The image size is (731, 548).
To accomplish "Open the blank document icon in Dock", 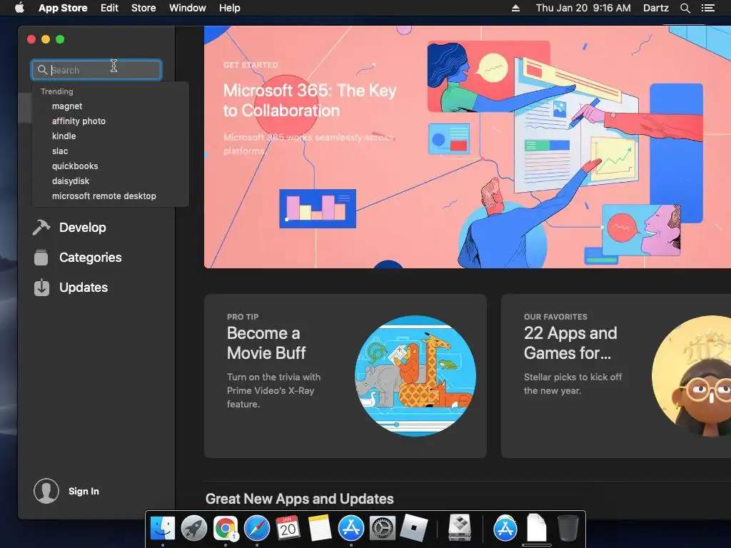I will pyautogui.click(x=537, y=528).
